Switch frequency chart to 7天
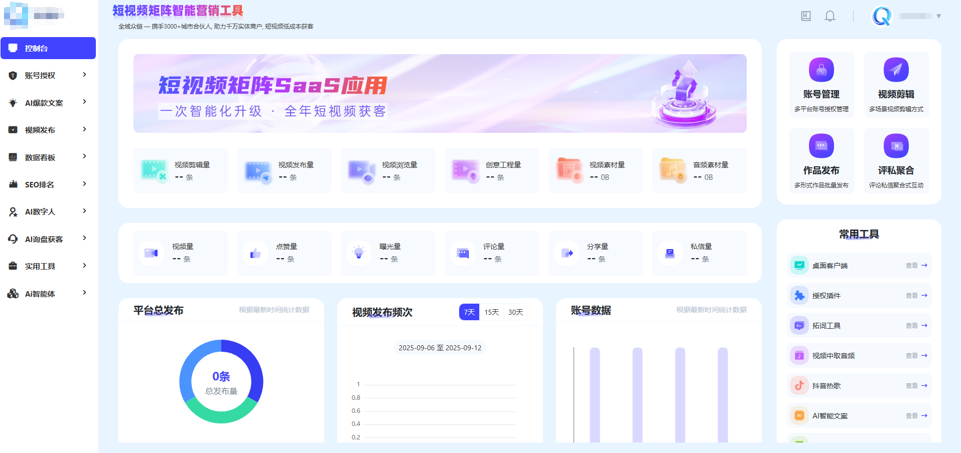Image resolution: width=961 pixels, height=453 pixels. 469,312
